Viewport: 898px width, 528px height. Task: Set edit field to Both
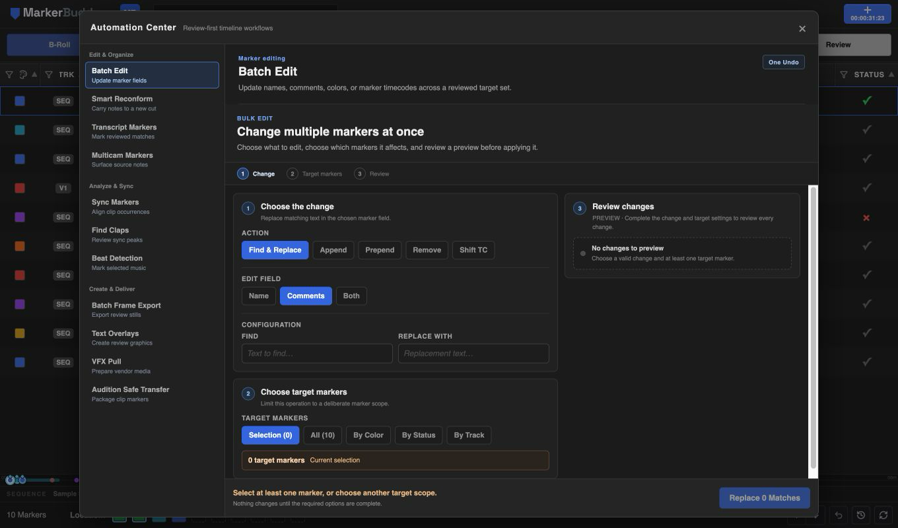pos(351,296)
